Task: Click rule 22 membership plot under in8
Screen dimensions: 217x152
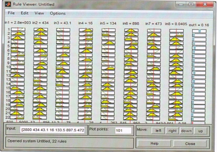Action: pos(175,119)
